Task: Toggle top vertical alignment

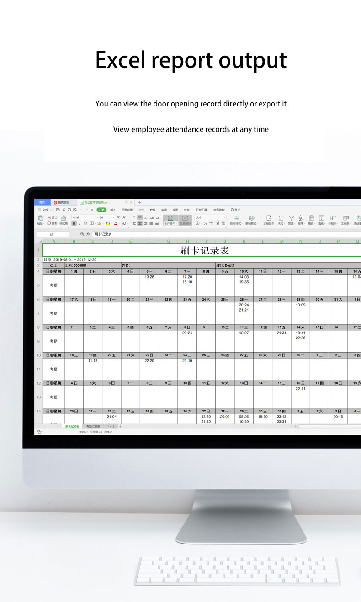Action: pyautogui.click(x=134, y=217)
